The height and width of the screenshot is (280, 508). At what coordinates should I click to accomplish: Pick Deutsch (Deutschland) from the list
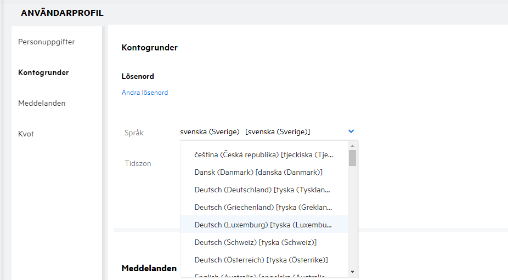[x=263, y=190]
